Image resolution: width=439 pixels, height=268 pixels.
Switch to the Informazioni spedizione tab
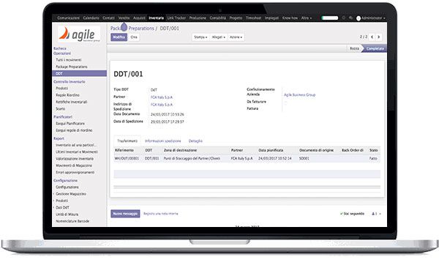163,141
